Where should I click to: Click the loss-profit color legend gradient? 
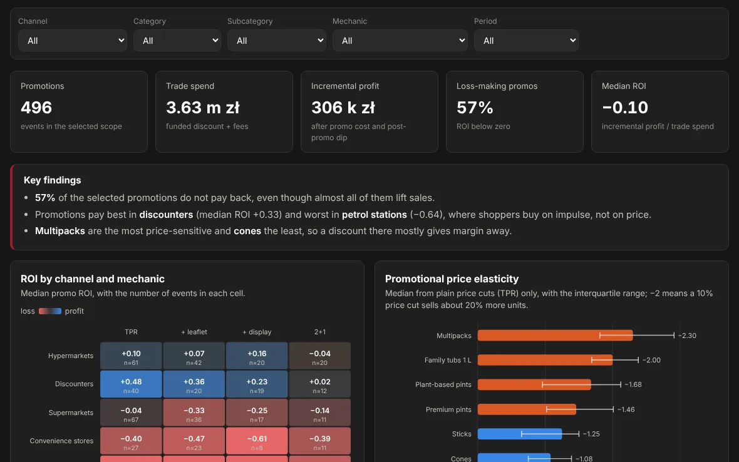point(50,311)
